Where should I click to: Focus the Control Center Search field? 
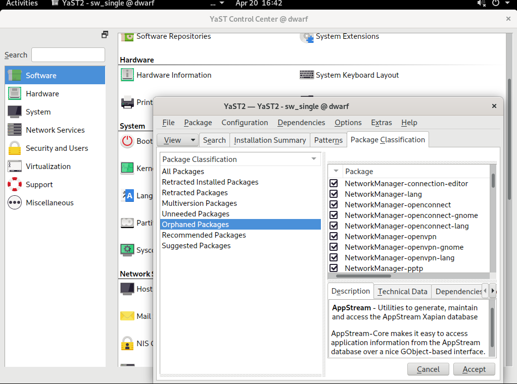coord(68,54)
